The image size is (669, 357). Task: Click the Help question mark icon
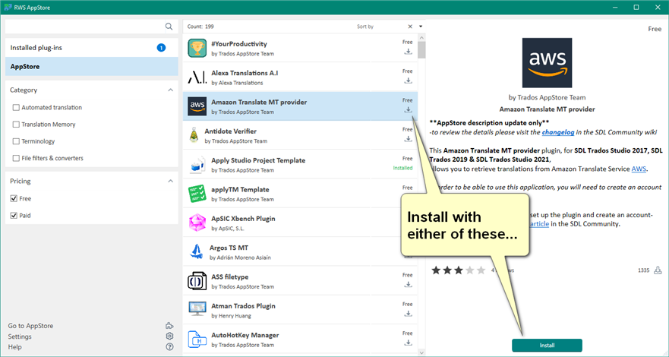click(x=169, y=347)
